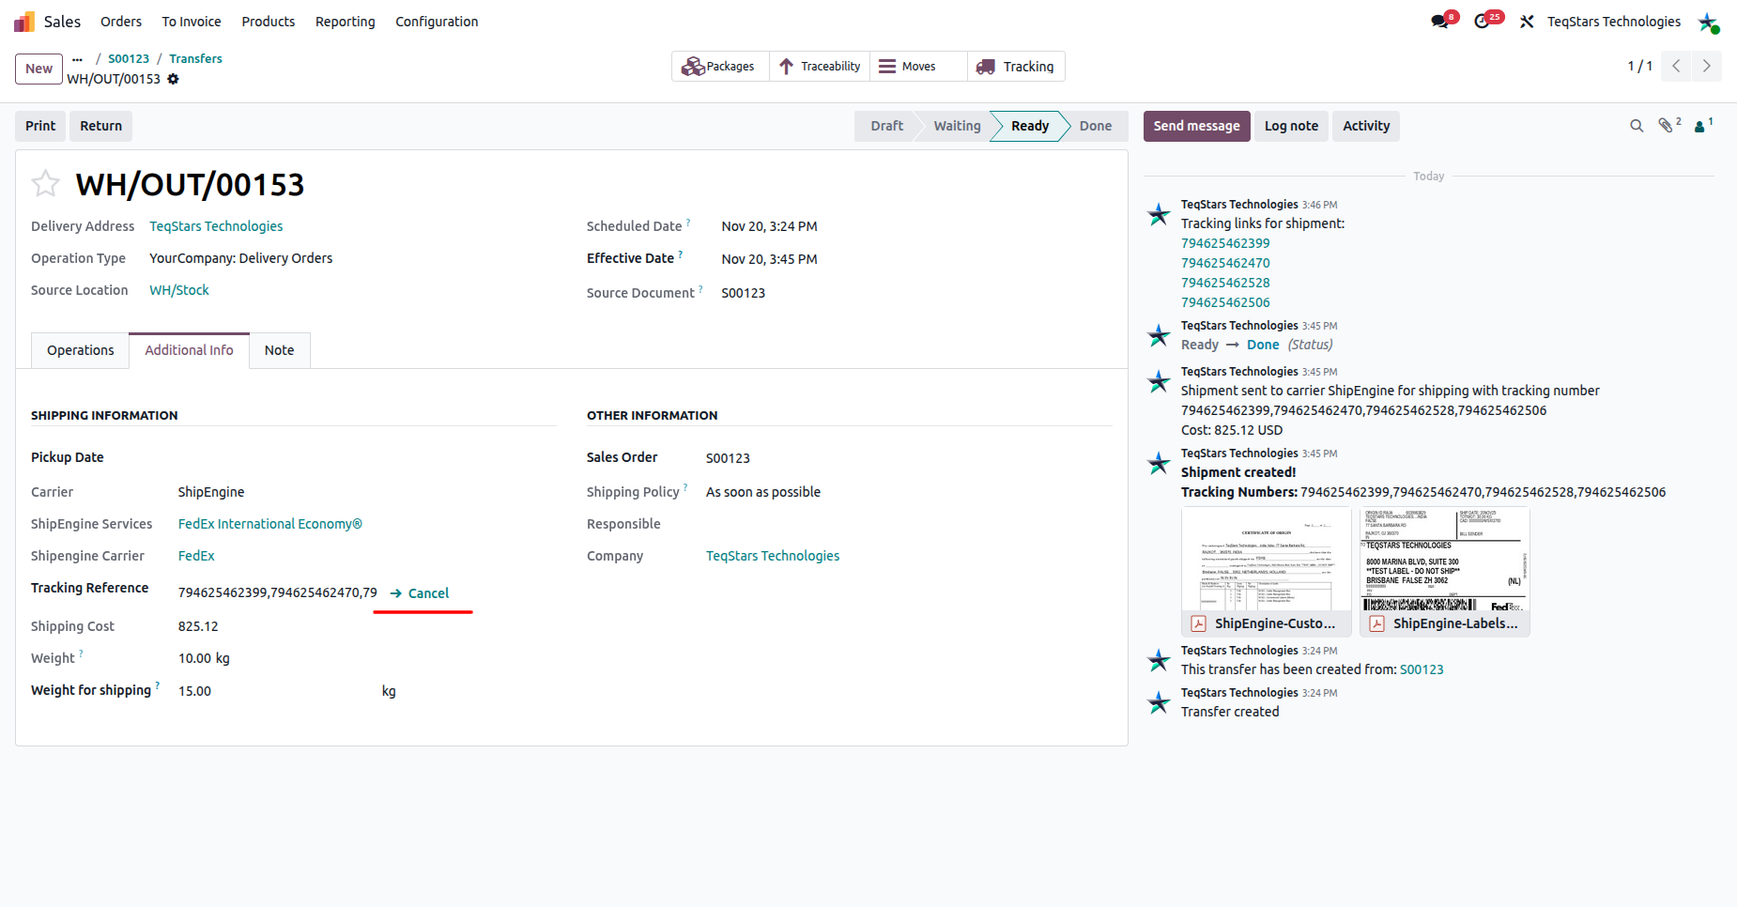The height and width of the screenshot is (907, 1737).
Task: Click the Sales app logo icon
Action: tap(24, 21)
